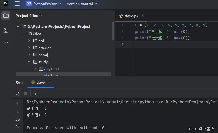Open more run options vertical dots
This screenshot has width=218, height=133.
pyautogui.click(x=35, y=93)
